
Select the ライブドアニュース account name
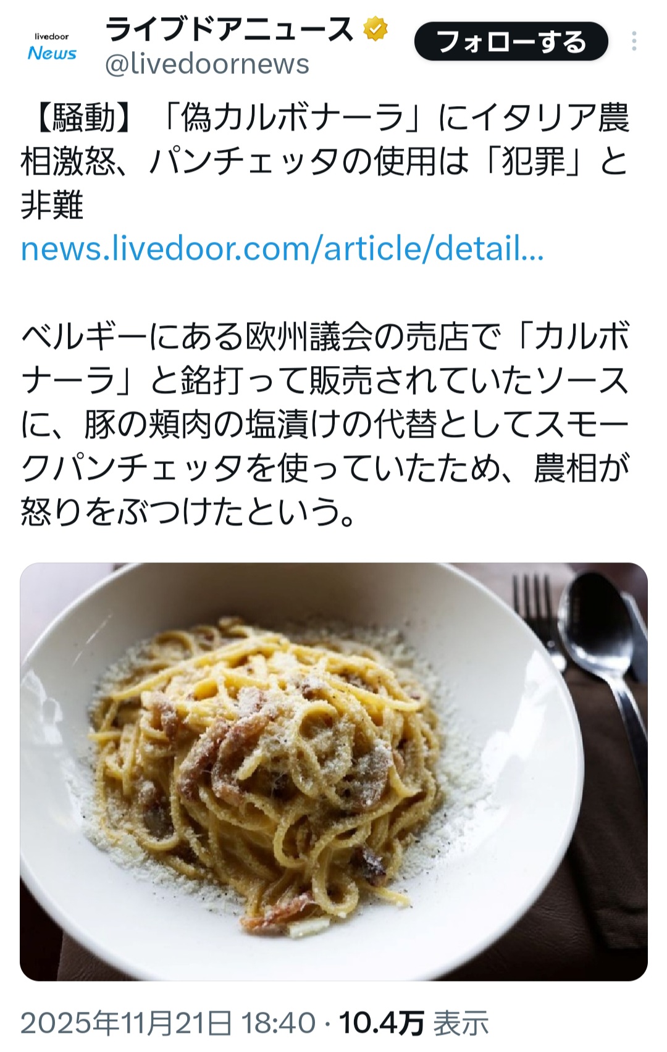click(229, 29)
